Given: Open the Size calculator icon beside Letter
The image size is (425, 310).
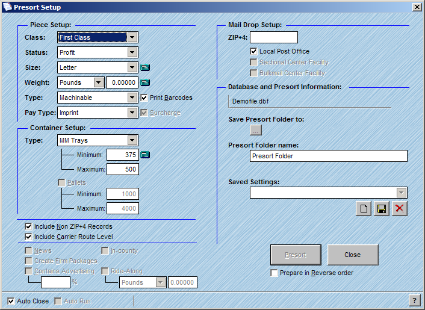Looking at the screenshot, I should (145, 67).
